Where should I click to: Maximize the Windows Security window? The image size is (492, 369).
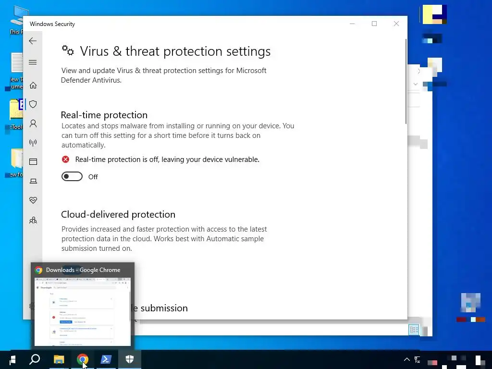[374, 24]
